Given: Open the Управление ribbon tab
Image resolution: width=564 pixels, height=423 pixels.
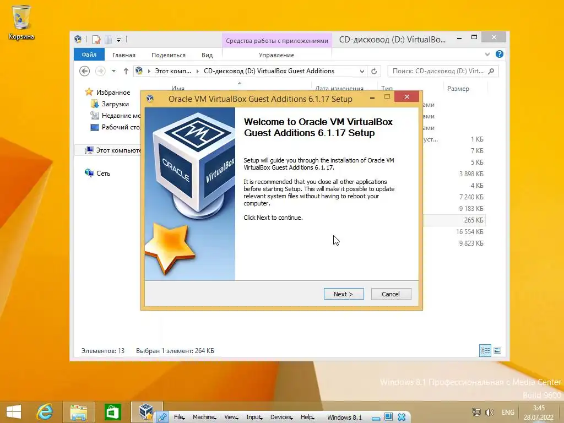Looking at the screenshot, I should 276,55.
